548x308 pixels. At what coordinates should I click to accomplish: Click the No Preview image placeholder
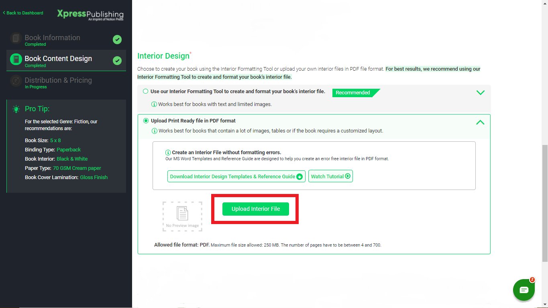[183, 216]
